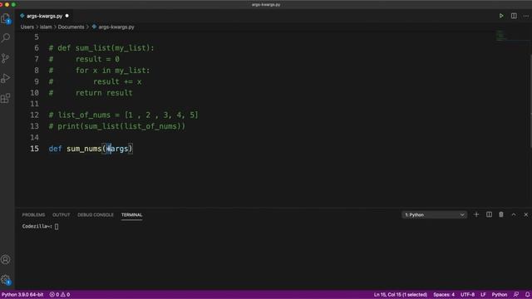Switch to the OUTPUT tab
This screenshot has height=299, width=532.
click(61, 215)
